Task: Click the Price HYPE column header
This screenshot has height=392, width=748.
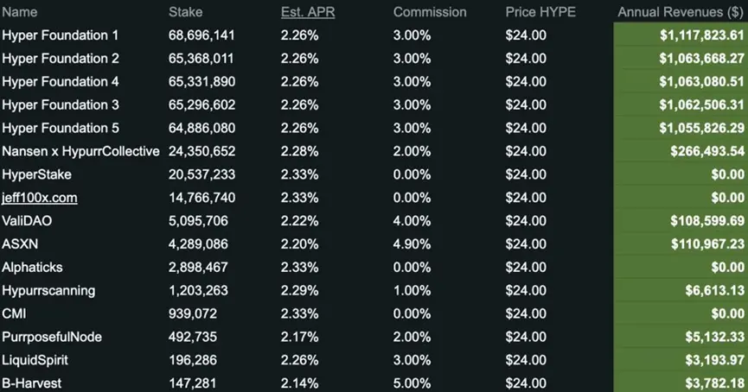Action: coord(542,12)
